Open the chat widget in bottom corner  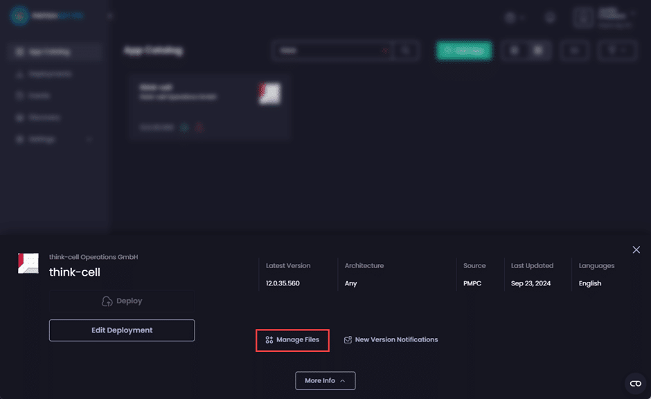635,384
